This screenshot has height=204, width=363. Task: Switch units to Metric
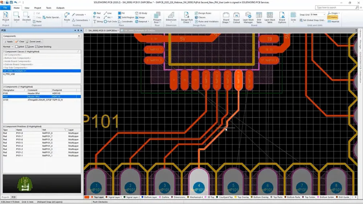click(333, 17)
